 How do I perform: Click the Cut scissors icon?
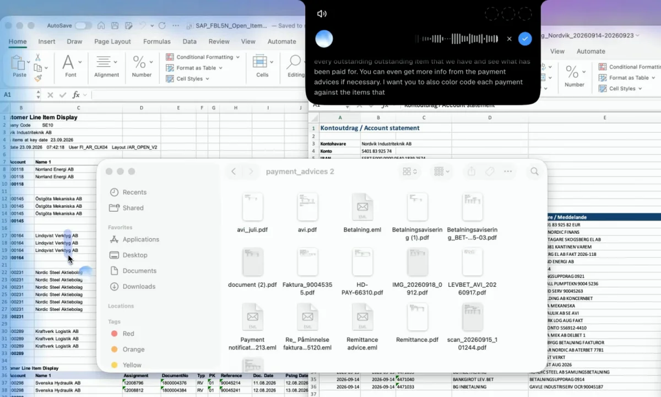tap(38, 57)
